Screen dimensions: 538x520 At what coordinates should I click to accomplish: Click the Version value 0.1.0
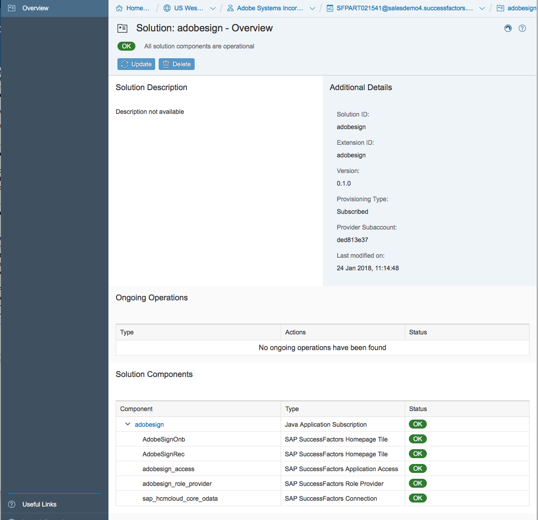tap(344, 183)
